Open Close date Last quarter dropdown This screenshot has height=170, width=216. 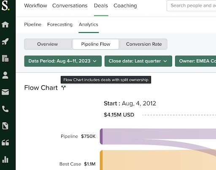coord(138,61)
